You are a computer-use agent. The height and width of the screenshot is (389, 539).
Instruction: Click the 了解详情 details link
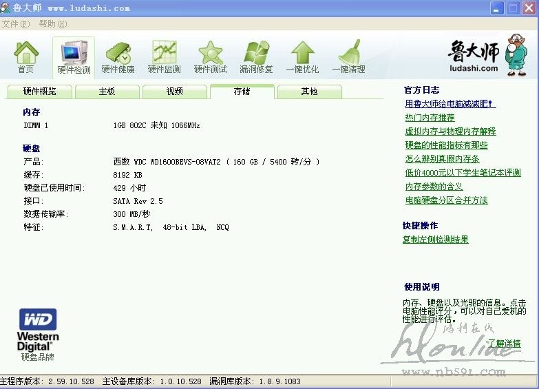point(505,344)
